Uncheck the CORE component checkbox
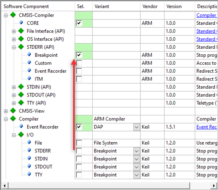This screenshot has height=190, width=218. (x=79, y=23)
